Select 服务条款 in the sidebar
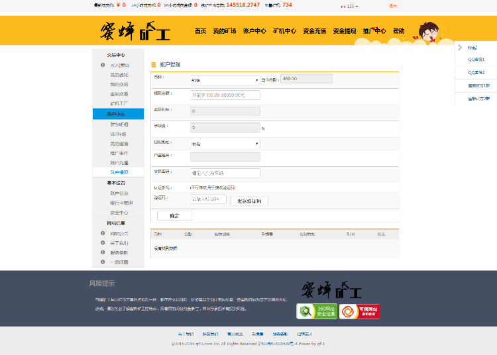The width and height of the screenshot is (497, 355). pos(119,253)
